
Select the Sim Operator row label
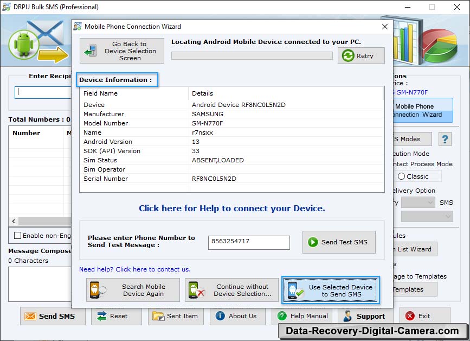point(104,169)
